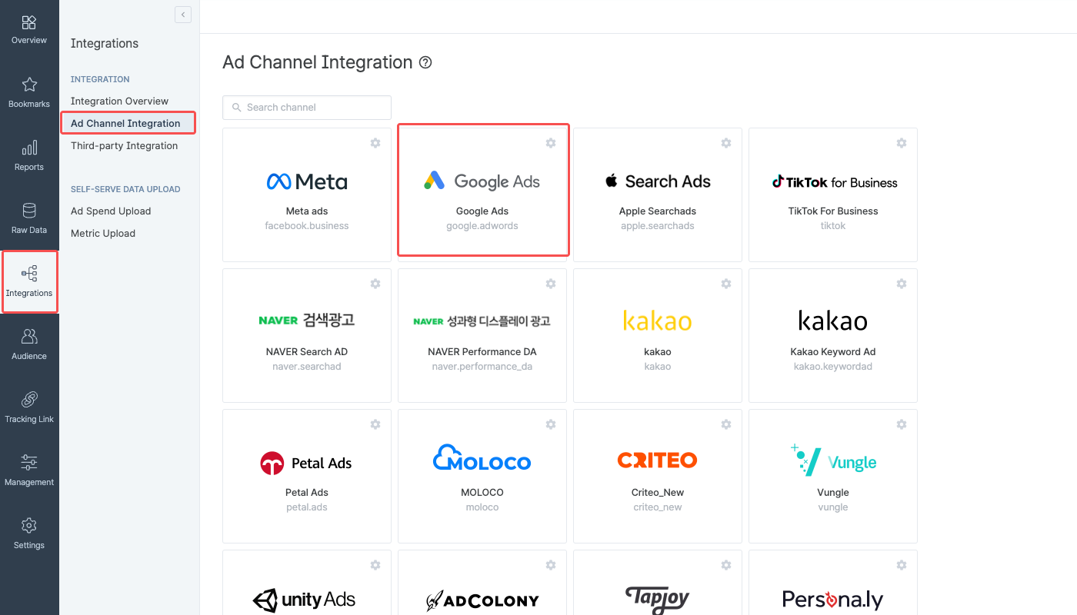Go to Management in the sidebar
This screenshot has width=1077, height=615.
29,470
